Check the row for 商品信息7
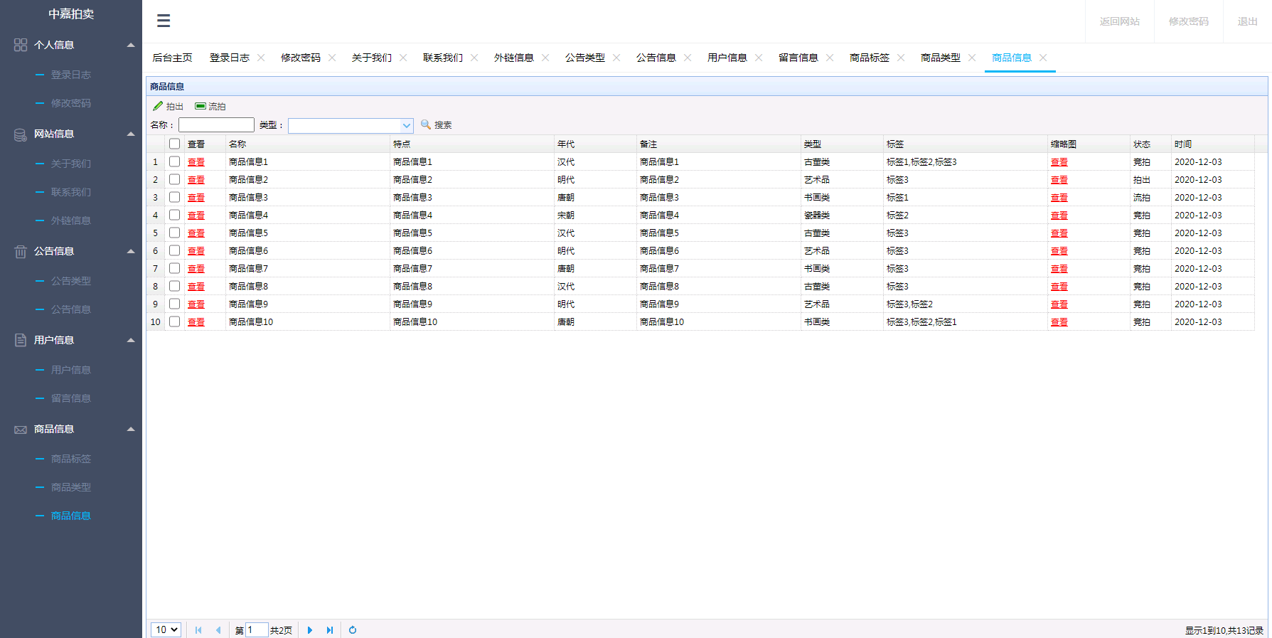1272x638 pixels. click(174, 268)
